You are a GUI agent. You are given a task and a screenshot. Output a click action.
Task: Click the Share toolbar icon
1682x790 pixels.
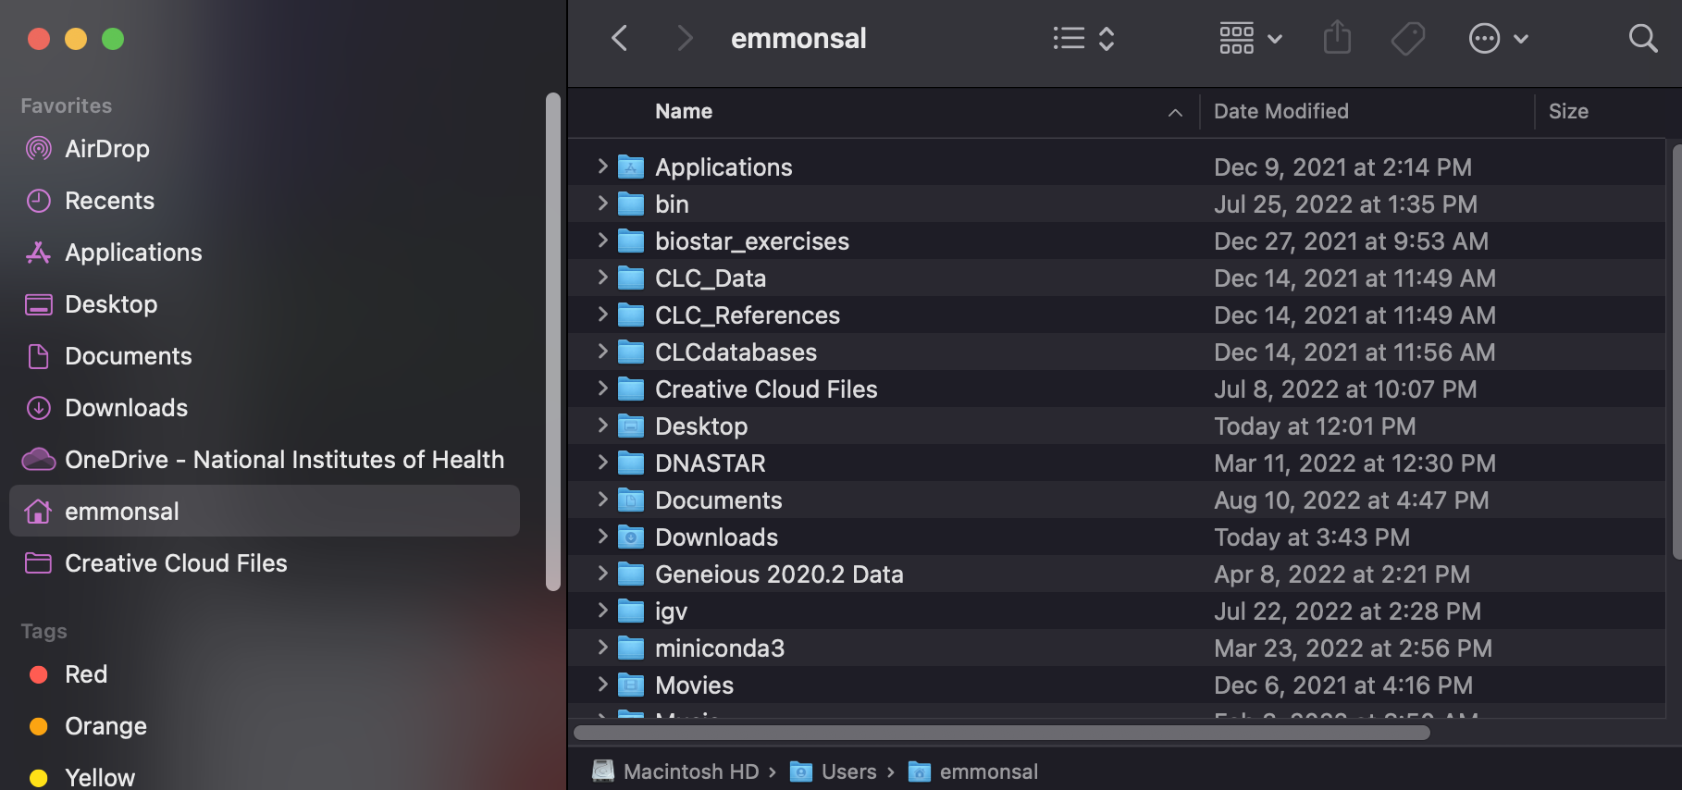(1337, 38)
